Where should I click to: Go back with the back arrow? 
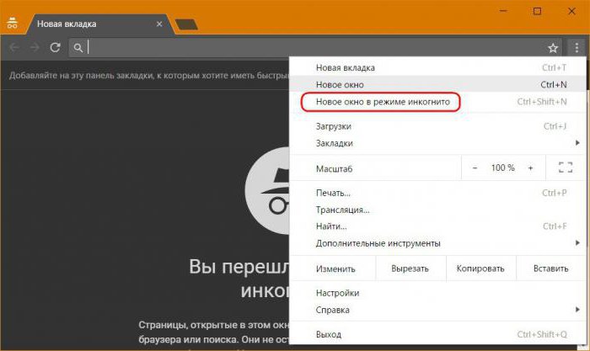pyautogui.click(x=14, y=48)
